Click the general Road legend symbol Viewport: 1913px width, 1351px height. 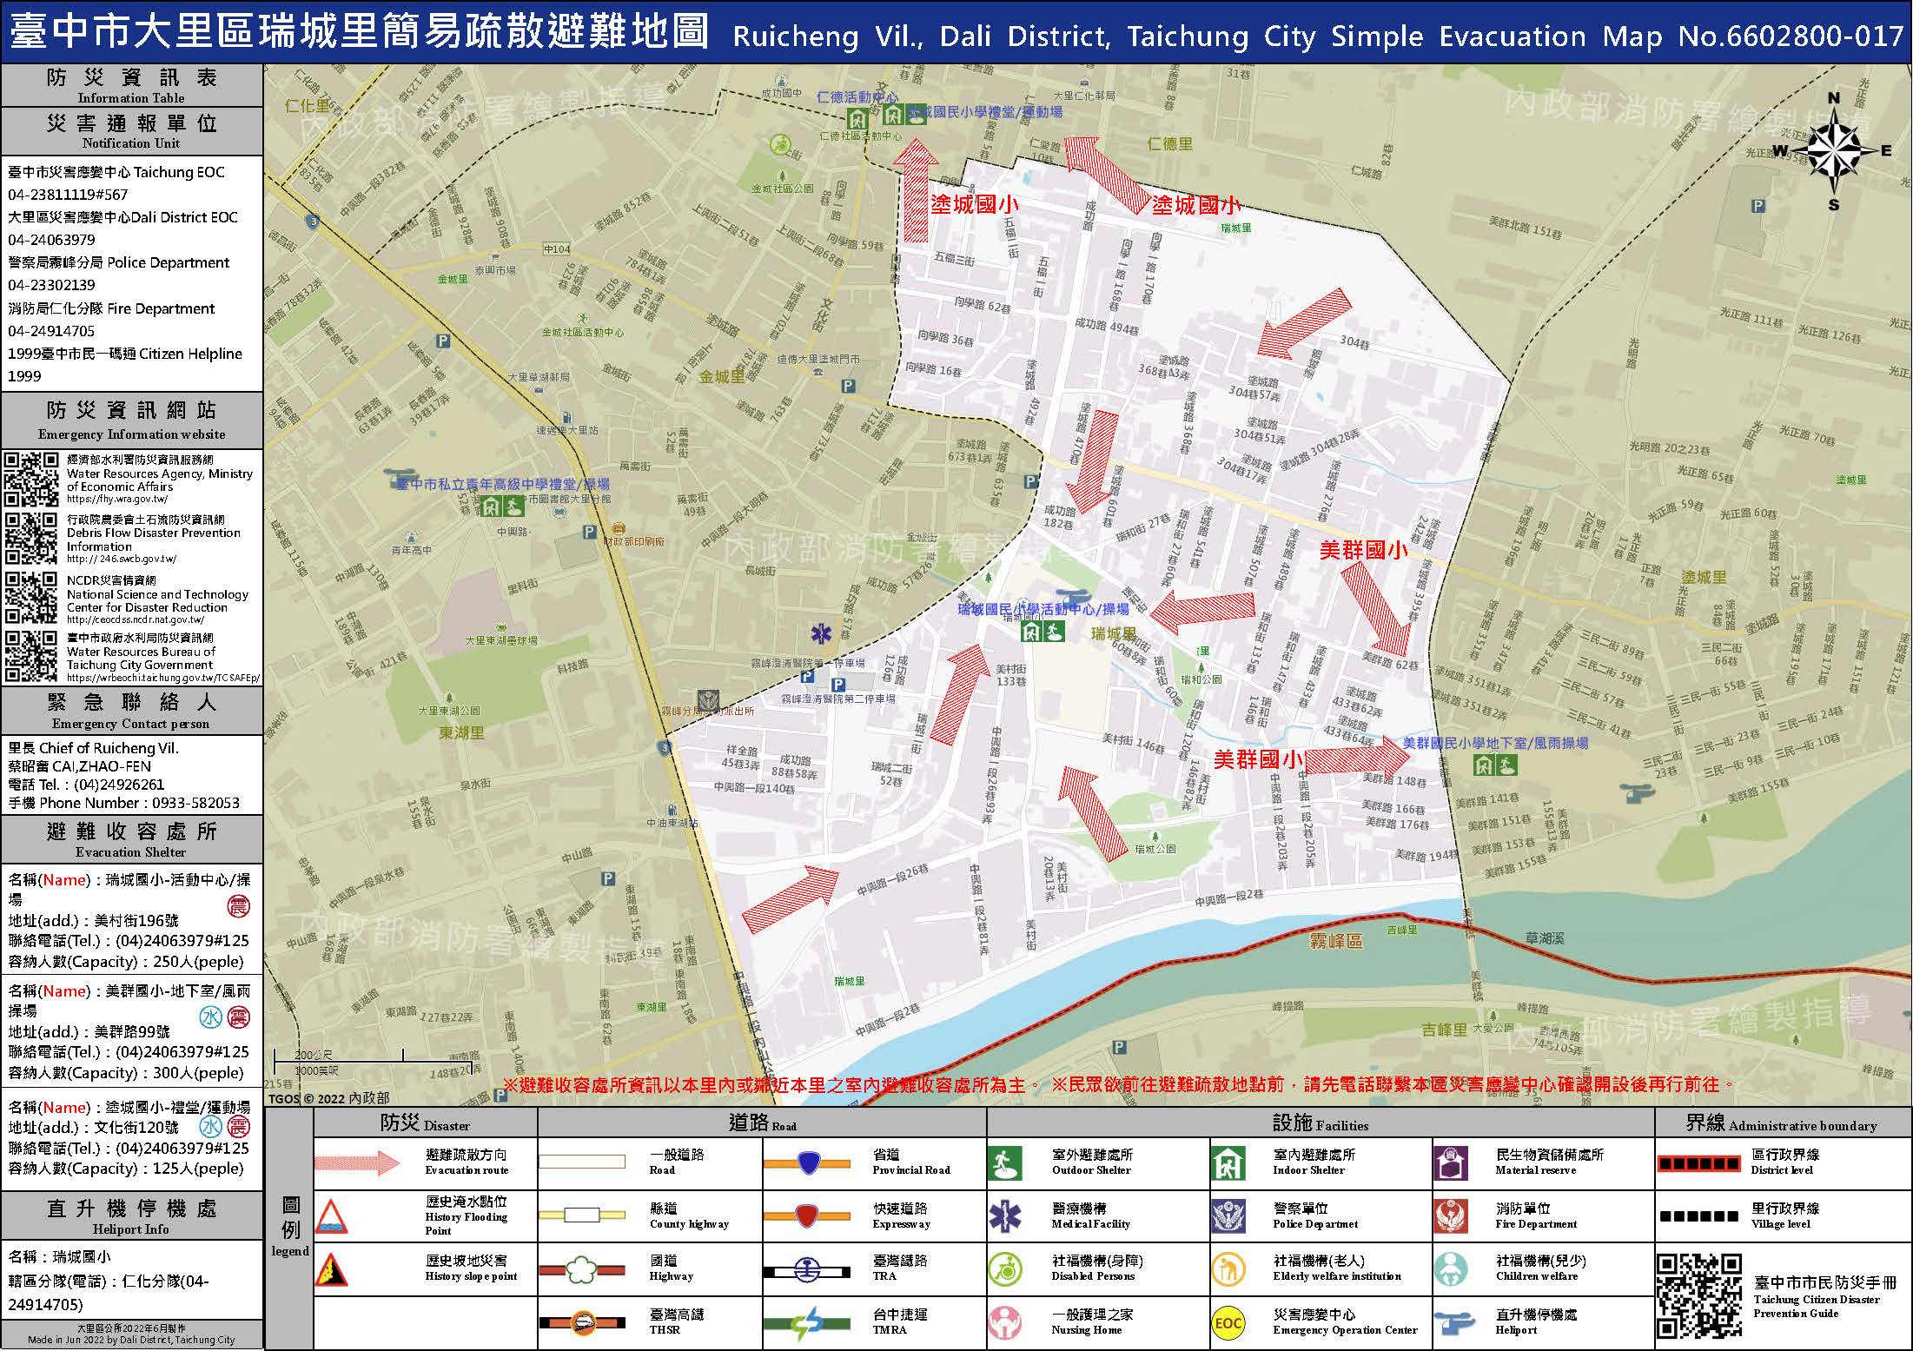pos(581,1162)
